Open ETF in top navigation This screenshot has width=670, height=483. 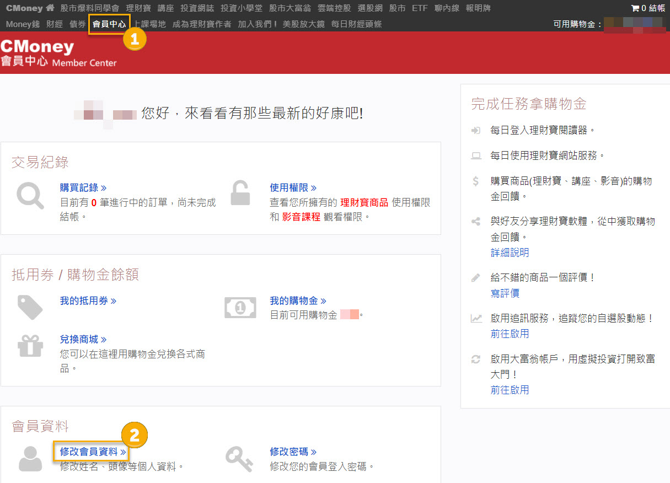(420, 8)
